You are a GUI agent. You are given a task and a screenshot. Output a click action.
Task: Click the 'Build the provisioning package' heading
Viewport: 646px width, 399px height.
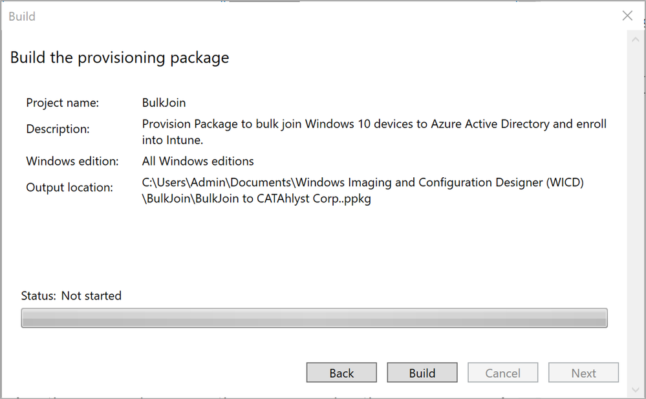[x=120, y=58]
